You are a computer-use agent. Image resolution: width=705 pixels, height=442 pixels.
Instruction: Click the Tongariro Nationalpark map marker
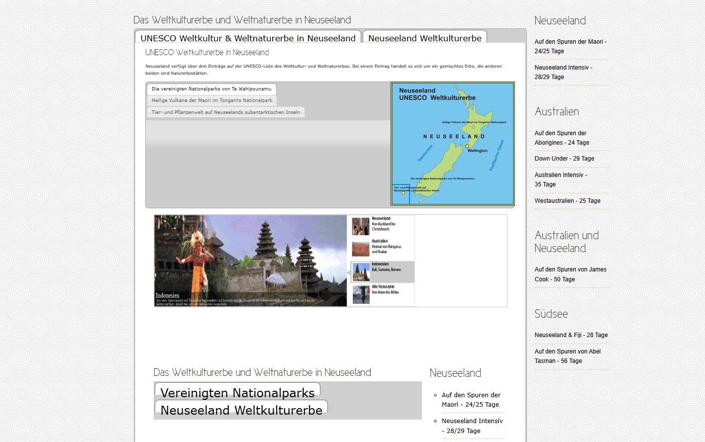coord(473,127)
